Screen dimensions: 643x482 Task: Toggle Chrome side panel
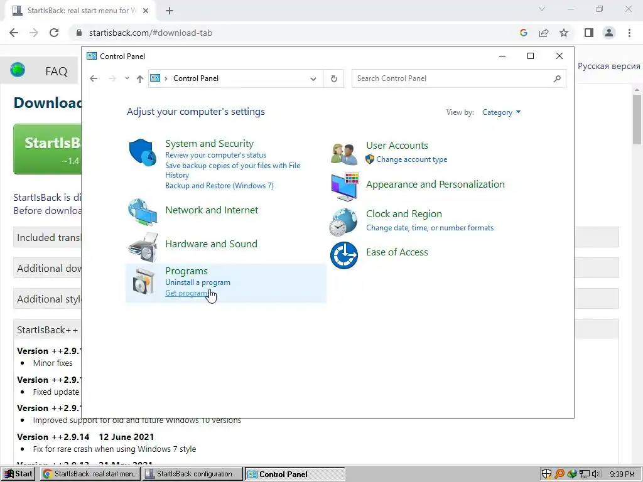pyautogui.click(x=589, y=33)
